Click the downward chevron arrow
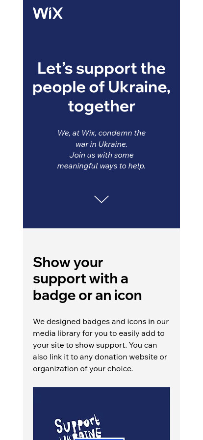 click(x=101, y=199)
